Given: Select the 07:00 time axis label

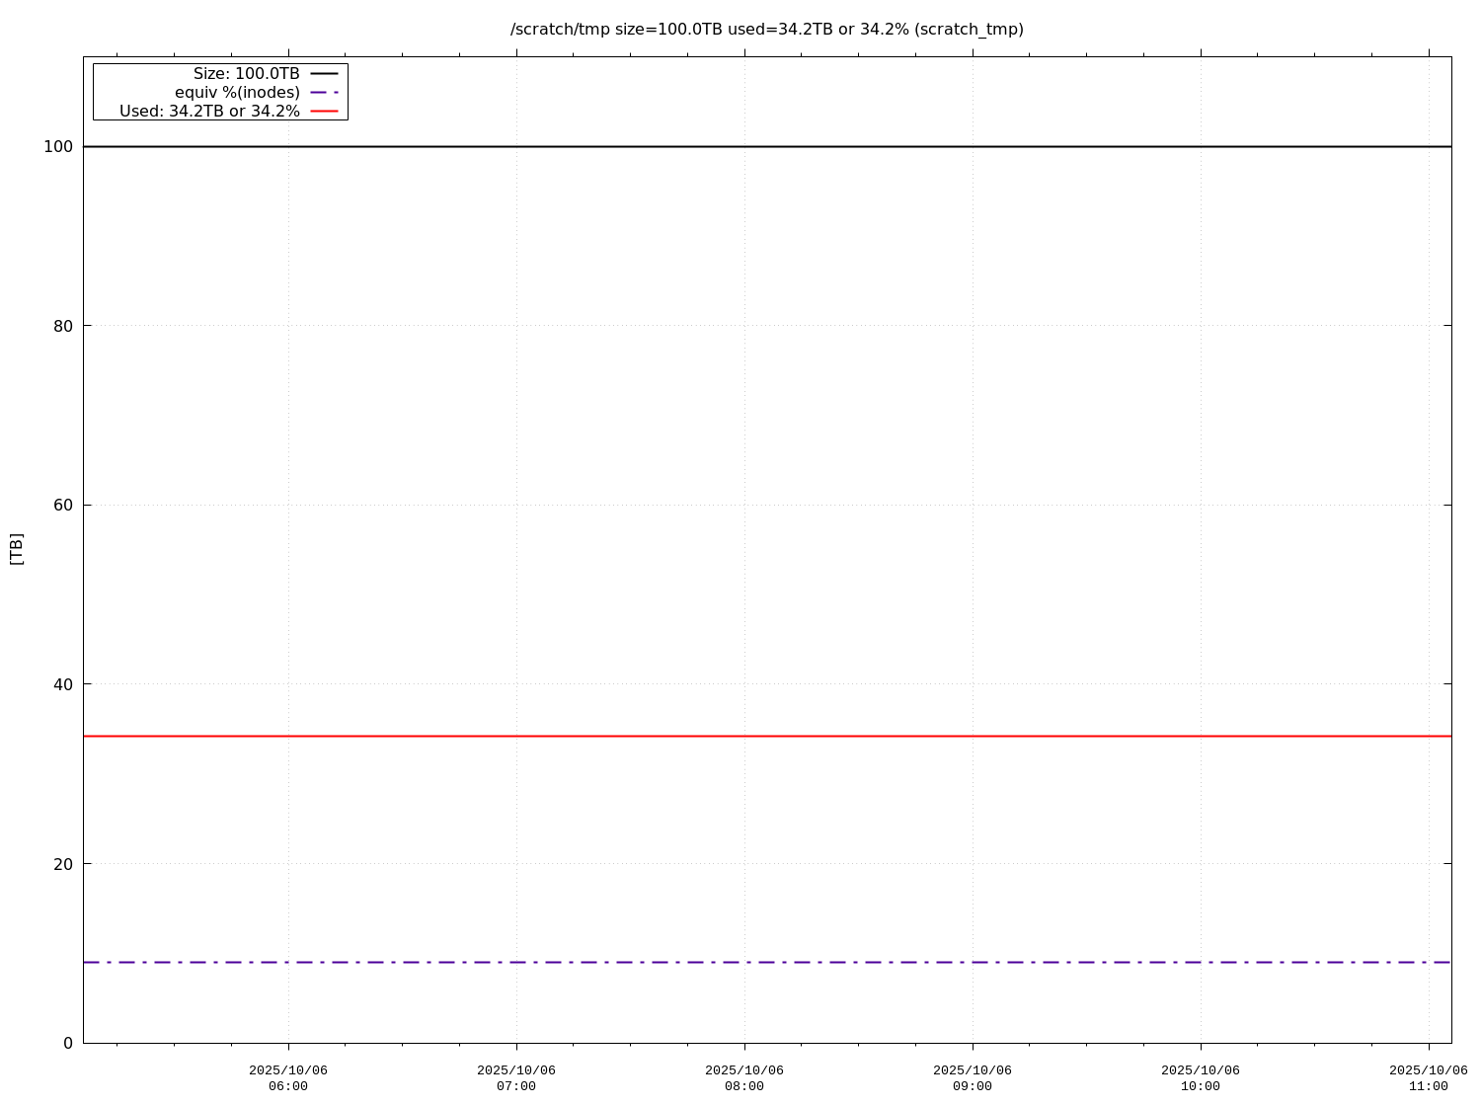Looking at the screenshot, I should point(516,1078).
